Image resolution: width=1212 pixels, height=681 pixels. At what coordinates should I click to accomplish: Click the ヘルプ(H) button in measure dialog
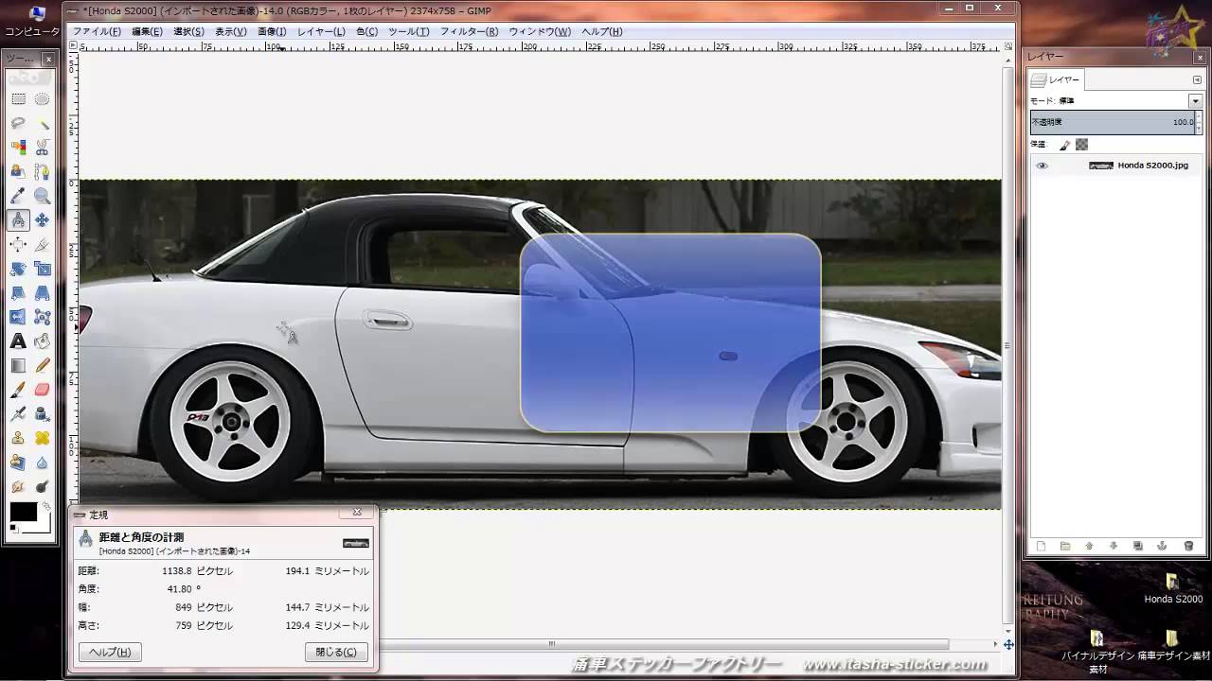click(x=110, y=652)
